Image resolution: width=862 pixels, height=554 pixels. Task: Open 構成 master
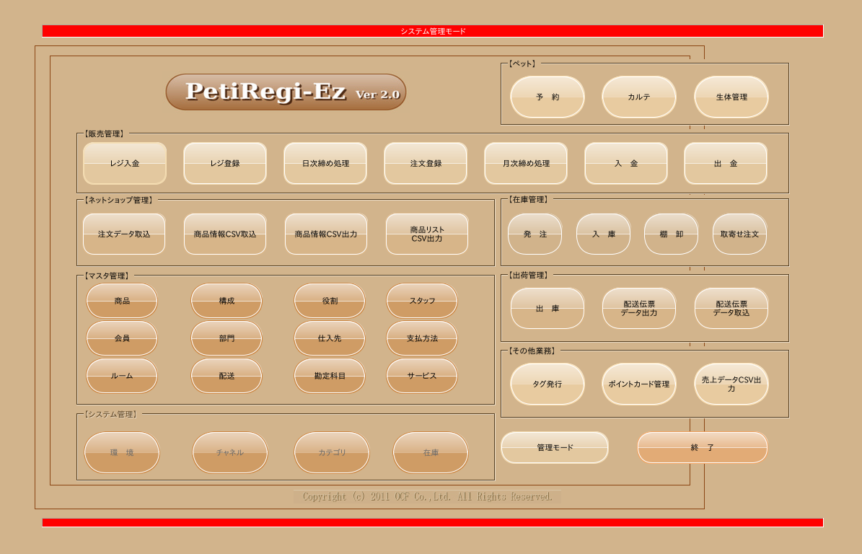point(227,301)
